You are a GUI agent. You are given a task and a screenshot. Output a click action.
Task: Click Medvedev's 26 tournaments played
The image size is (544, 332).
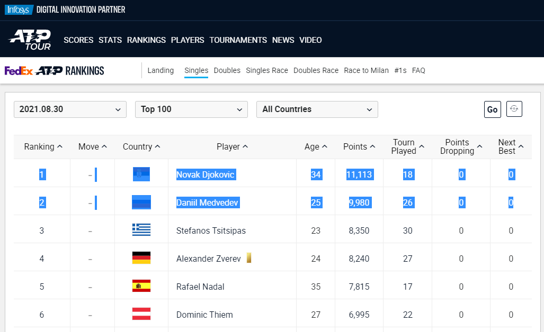[x=408, y=202]
